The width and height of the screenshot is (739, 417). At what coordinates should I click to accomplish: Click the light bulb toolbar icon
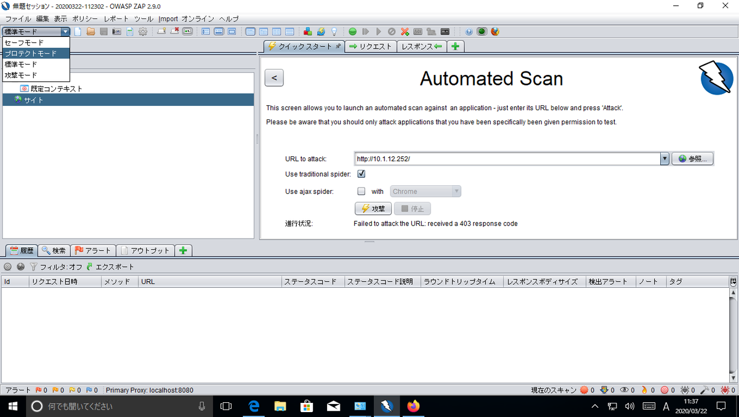334,31
